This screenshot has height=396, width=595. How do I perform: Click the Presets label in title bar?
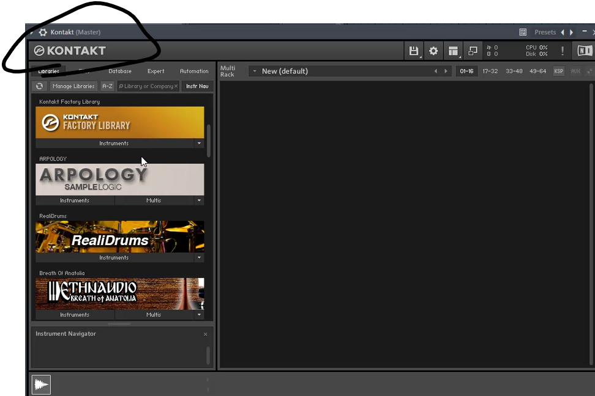click(x=545, y=32)
